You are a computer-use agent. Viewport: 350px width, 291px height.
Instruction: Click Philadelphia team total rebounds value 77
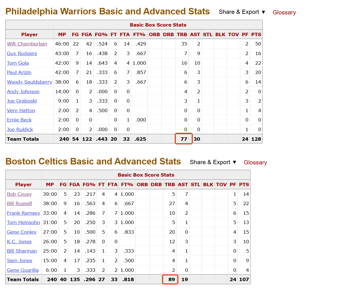(x=184, y=139)
